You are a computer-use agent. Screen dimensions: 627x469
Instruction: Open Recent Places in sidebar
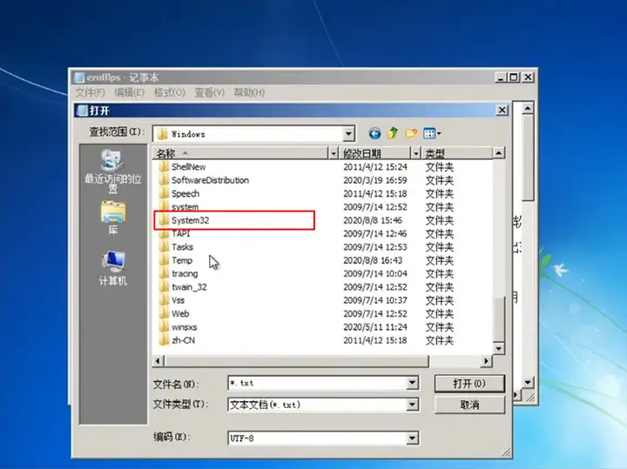[112, 171]
